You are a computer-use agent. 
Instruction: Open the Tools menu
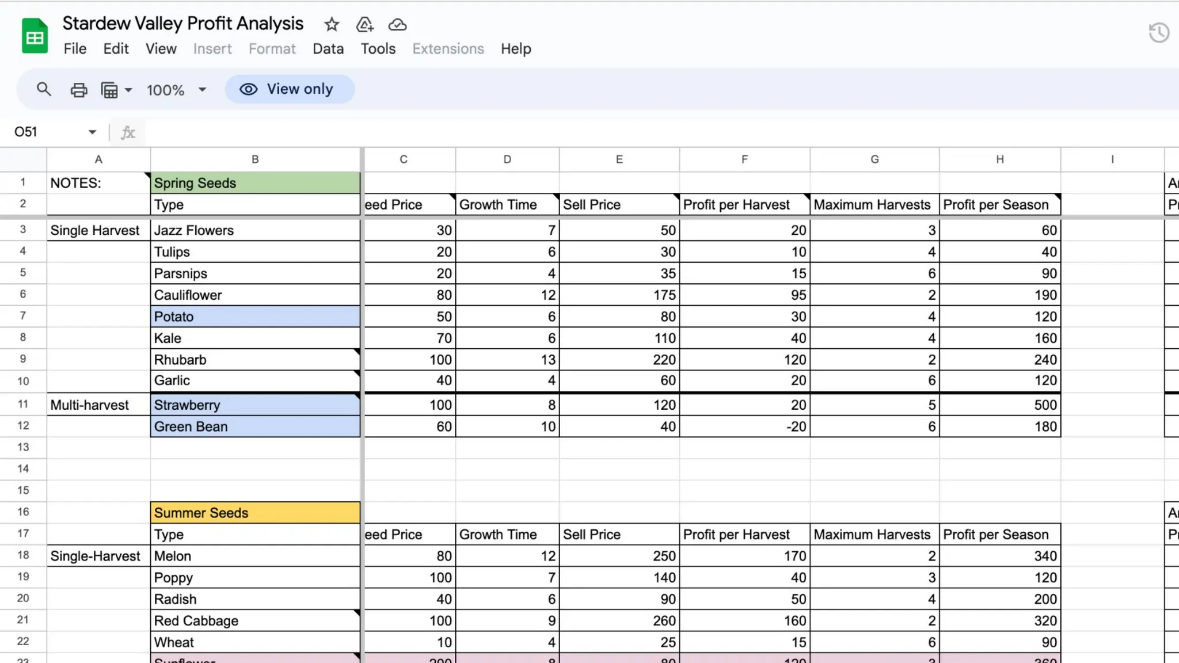point(378,49)
